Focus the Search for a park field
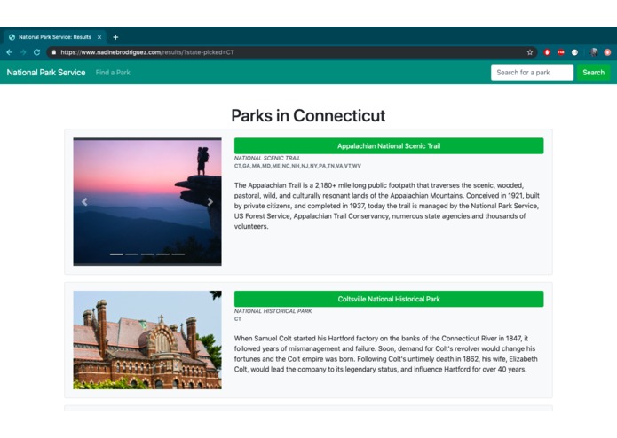The width and height of the screenshot is (617, 438). 532,73
